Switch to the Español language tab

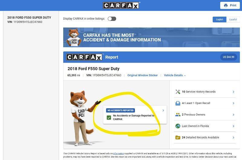pos(233,19)
